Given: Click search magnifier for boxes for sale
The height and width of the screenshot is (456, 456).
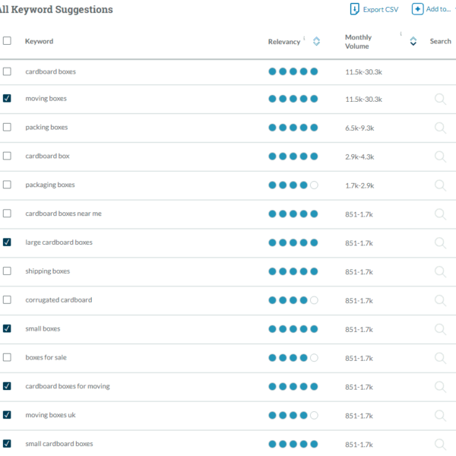Looking at the screenshot, I should pyautogui.click(x=440, y=358).
